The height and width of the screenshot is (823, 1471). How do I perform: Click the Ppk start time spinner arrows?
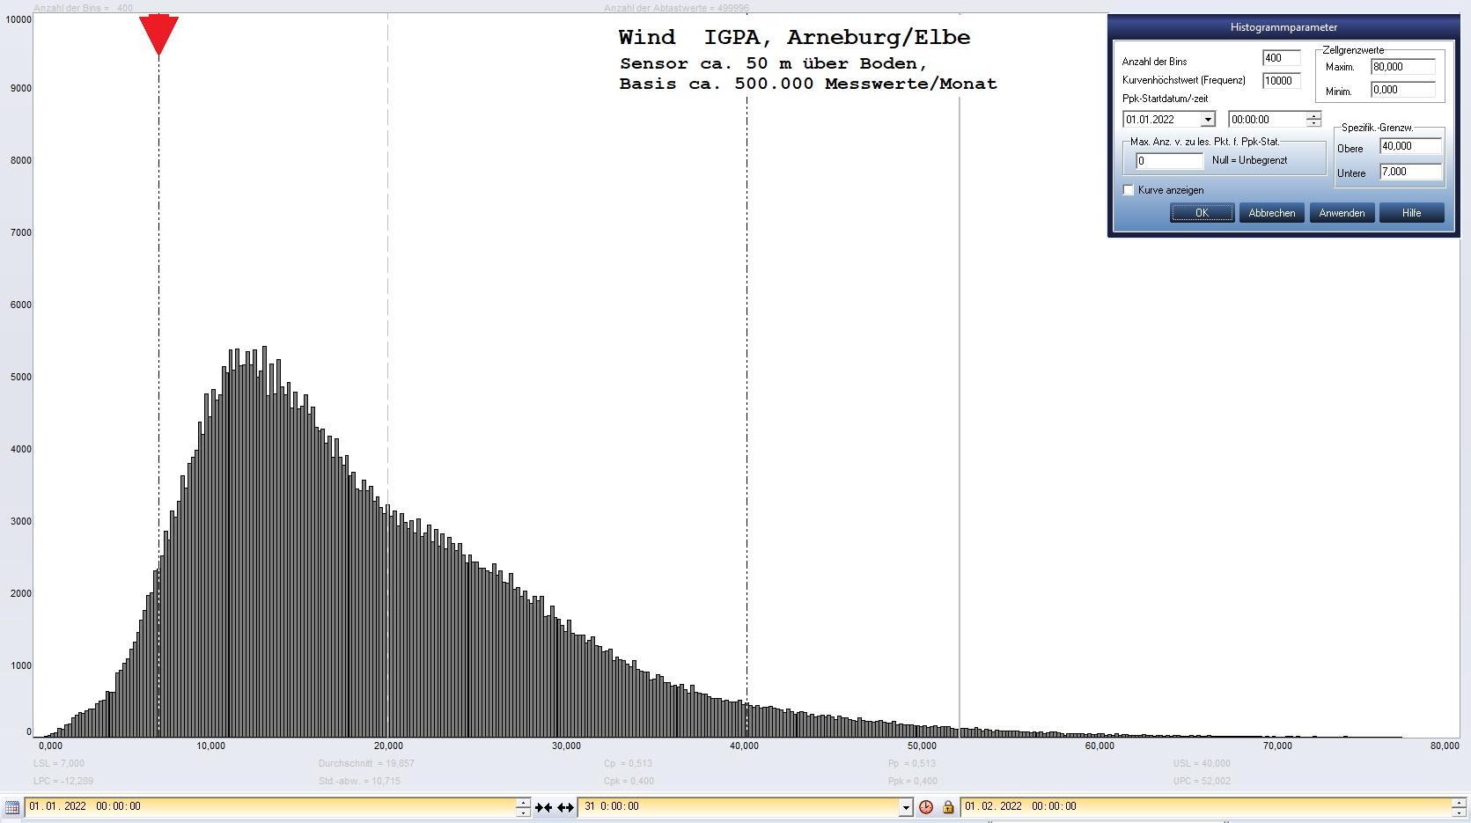(1313, 120)
